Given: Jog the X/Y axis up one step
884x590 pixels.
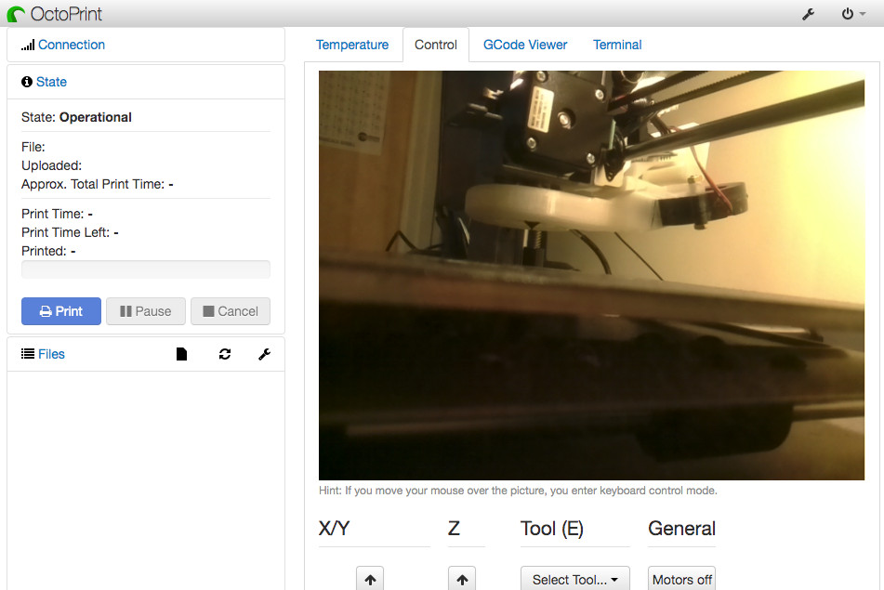Looking at the screenshot, I should click(x=369, y=578).
